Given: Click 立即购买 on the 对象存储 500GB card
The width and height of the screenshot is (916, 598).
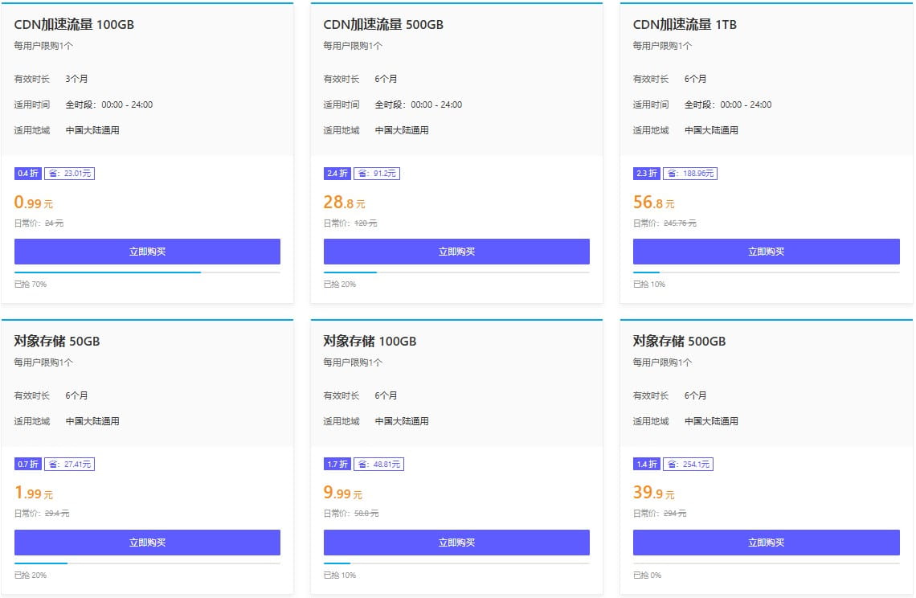Looking at the screenshot, I should 767,542.
